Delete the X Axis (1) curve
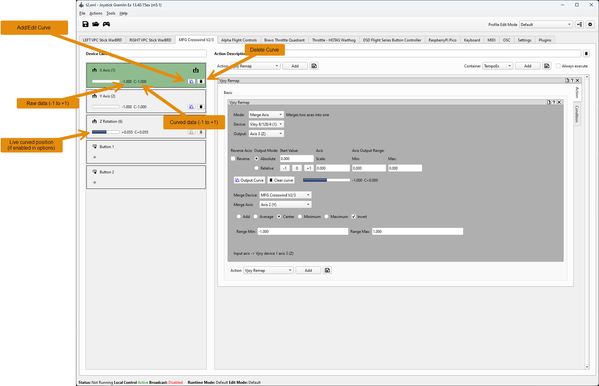 coord(201,81)
